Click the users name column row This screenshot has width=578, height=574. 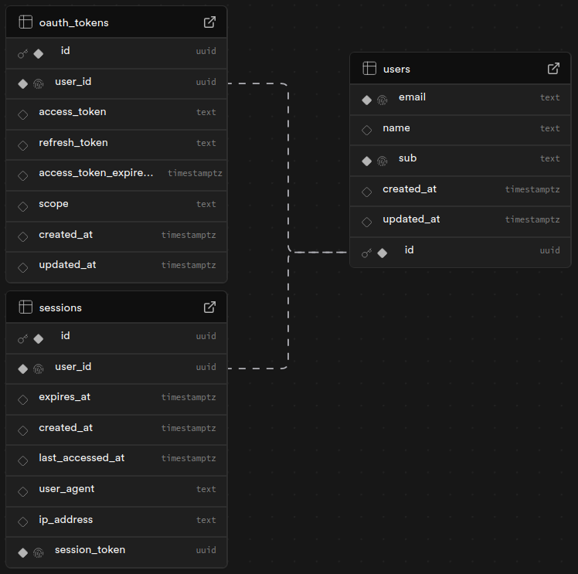click(460, 128)
